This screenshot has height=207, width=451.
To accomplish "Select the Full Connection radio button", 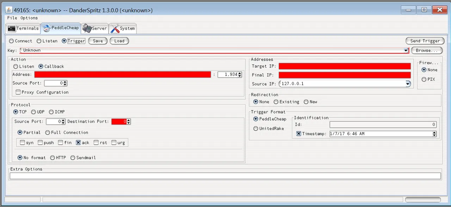I will (48, 132).
